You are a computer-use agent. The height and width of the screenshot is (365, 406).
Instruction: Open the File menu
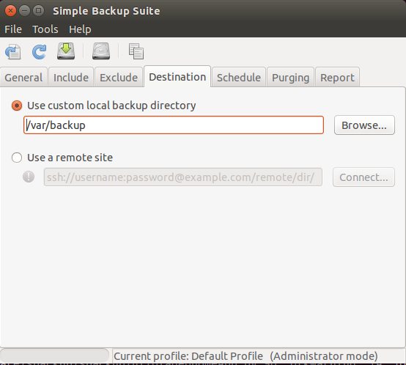(x=13, y=29)
